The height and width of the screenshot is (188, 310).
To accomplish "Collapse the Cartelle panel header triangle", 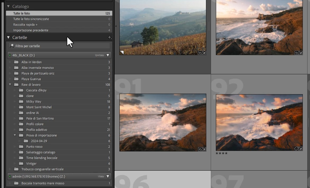I will [x=8, y=37].
